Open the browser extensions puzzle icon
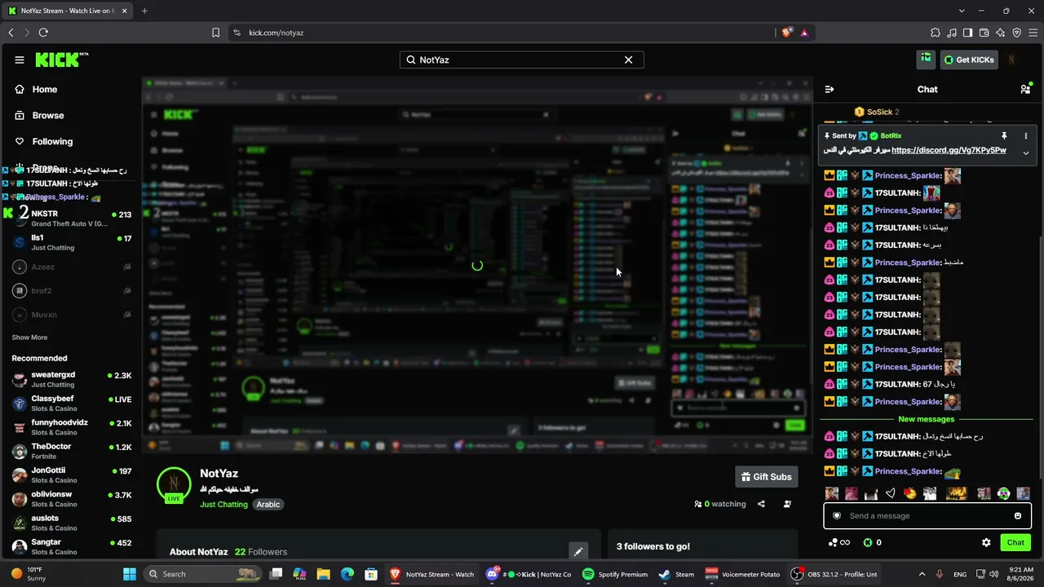Viewport: 1044px width, 587px height. pos(935,33)
